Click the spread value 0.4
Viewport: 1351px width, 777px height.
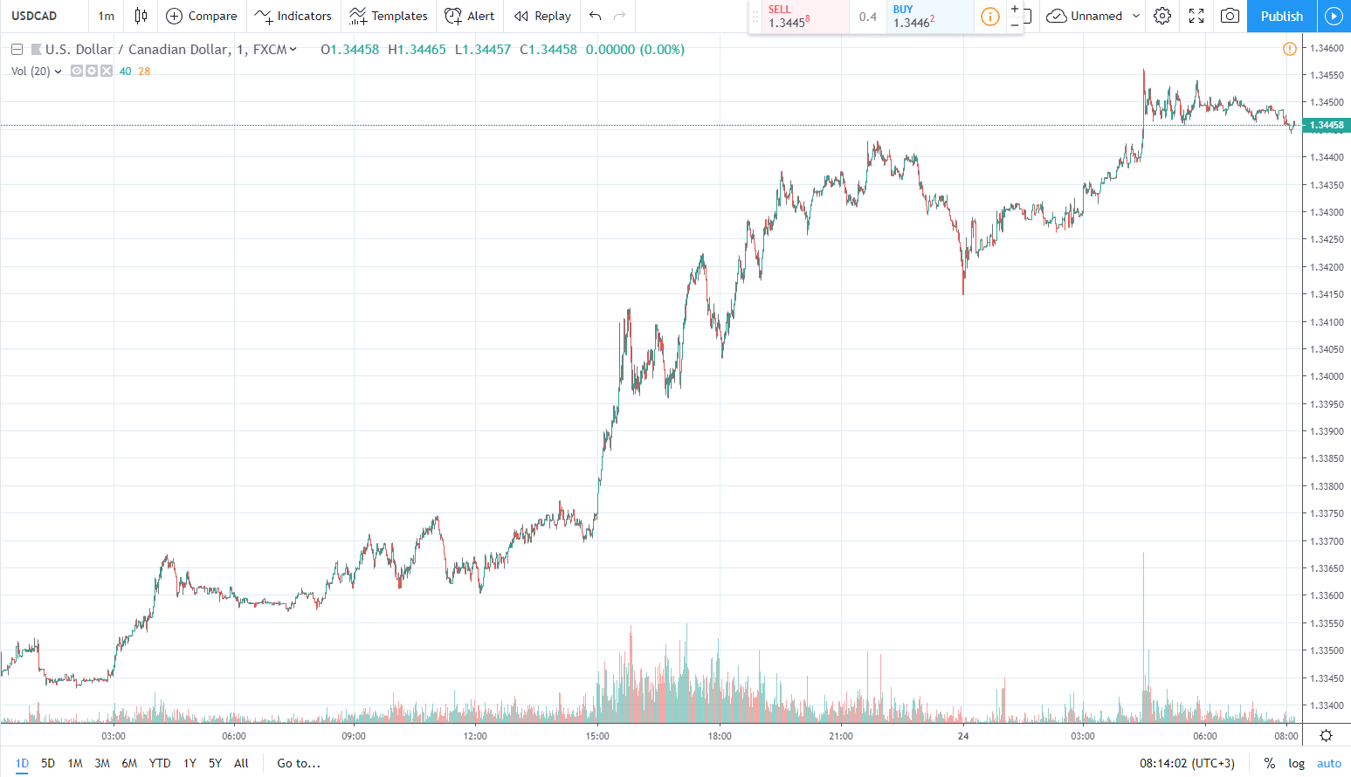[x=867, y=17]
